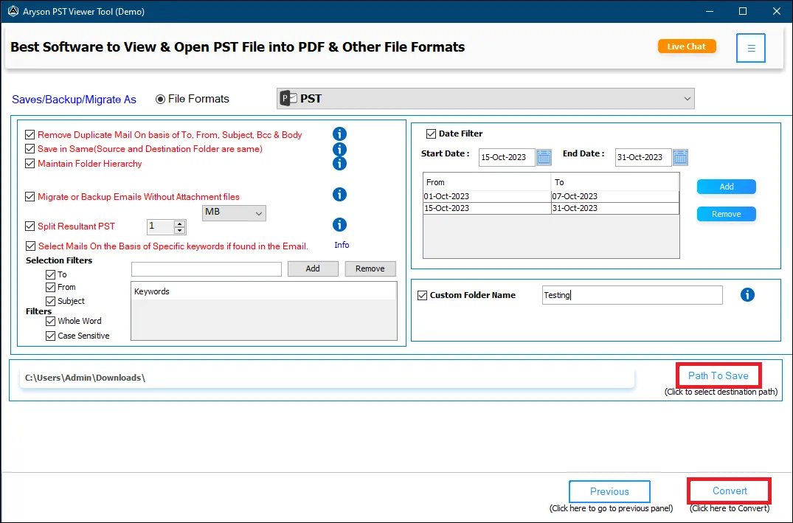
Task: Add the keyword to the list
Action: [313, 269]
